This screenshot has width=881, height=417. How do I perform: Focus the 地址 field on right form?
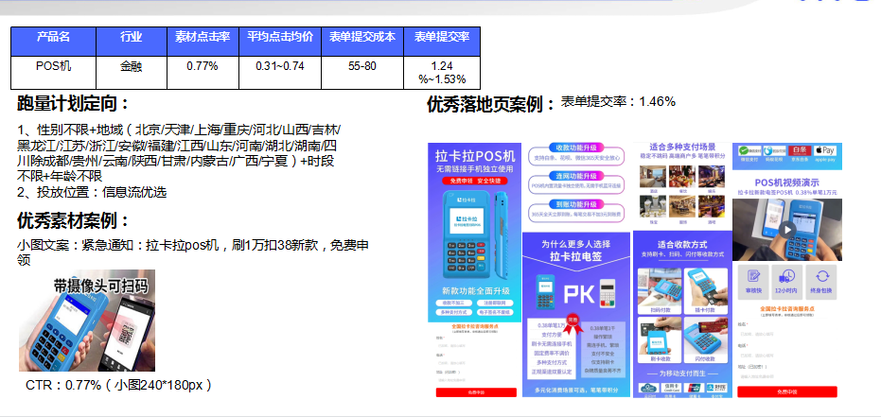pyautogui.click(x=787, y=376)
